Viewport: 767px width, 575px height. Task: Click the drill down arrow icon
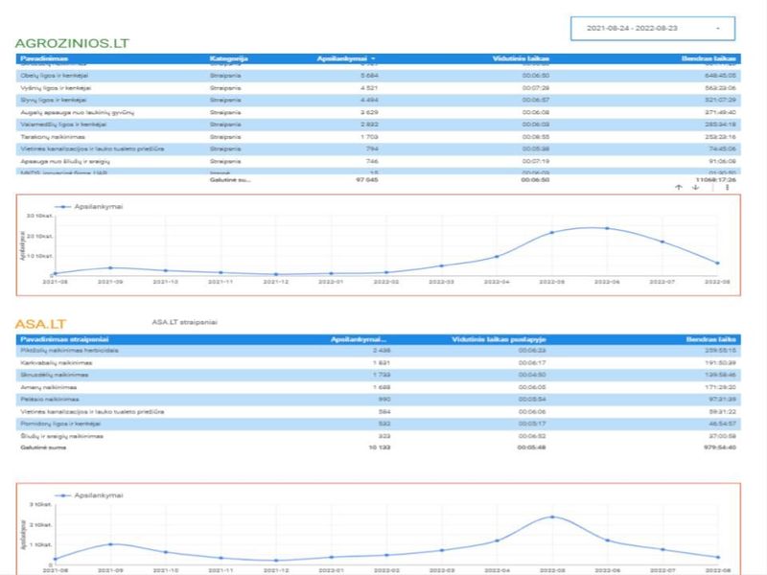[696, 187]
